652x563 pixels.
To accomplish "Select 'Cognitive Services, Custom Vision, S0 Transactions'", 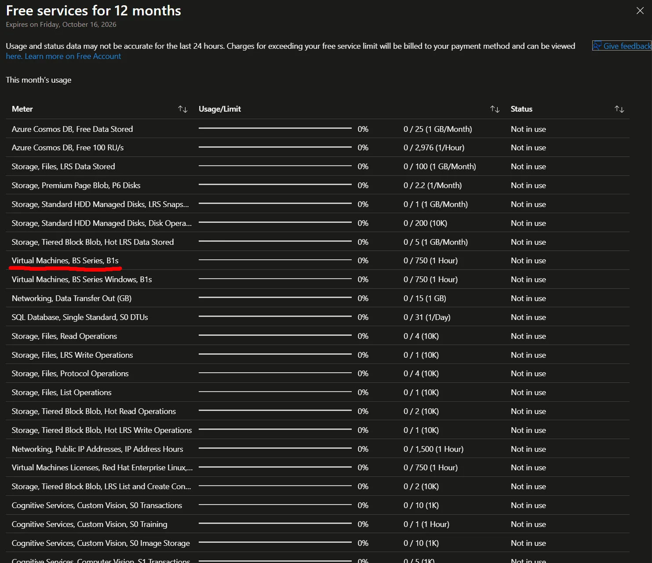I will (97, 505).
